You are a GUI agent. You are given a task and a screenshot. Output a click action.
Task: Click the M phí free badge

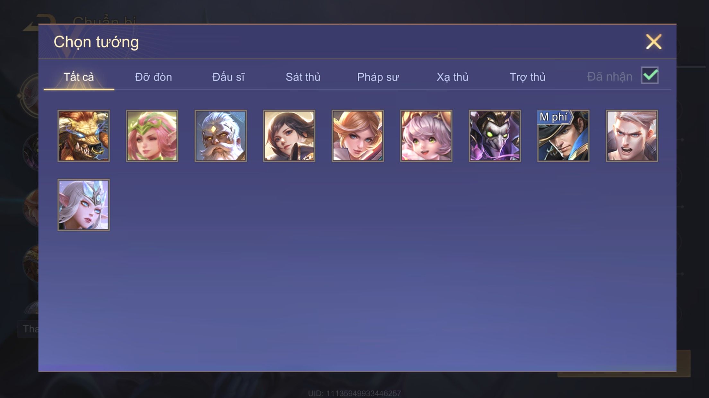554,117
